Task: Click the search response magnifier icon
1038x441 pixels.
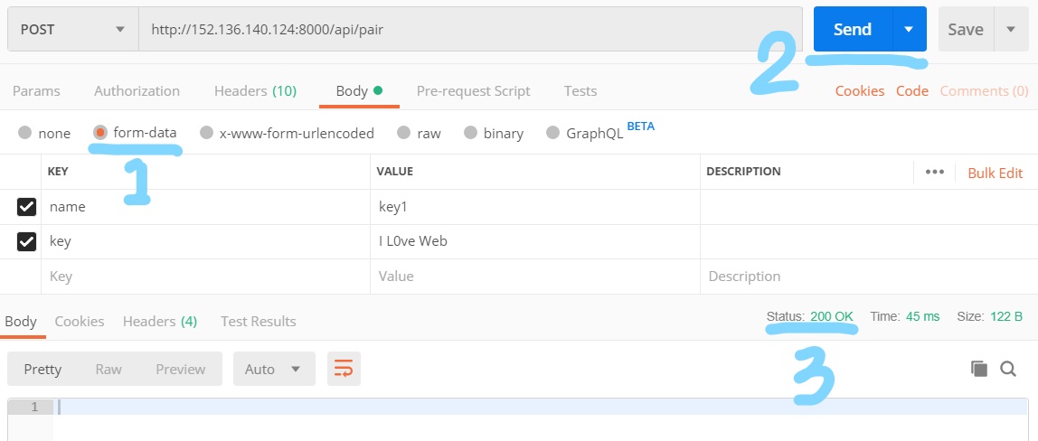Action: click(x=1008, y=369)
